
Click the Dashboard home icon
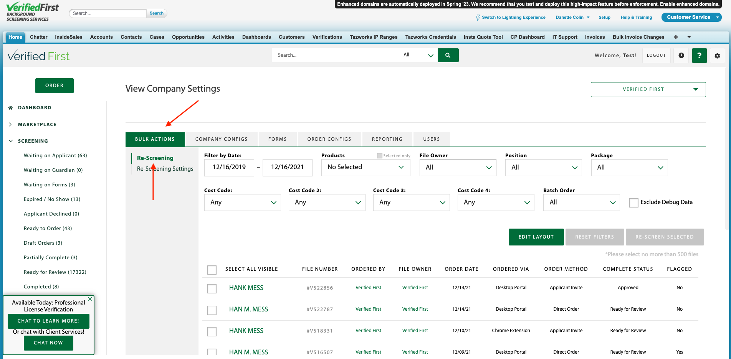(x=11, y=108)
